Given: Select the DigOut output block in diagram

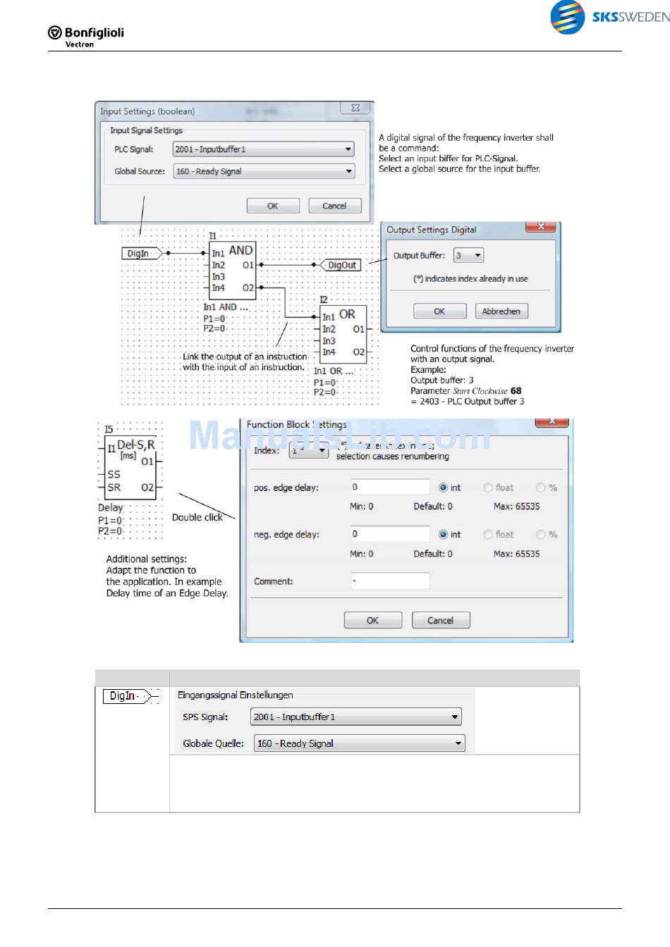Looking at the screenshot, I should coord(340,265).
